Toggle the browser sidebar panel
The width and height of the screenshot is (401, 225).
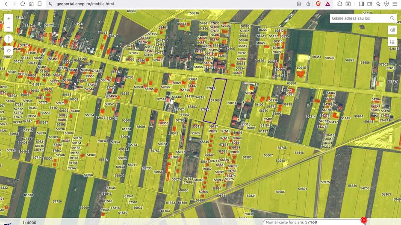click(x=361, y=4)
